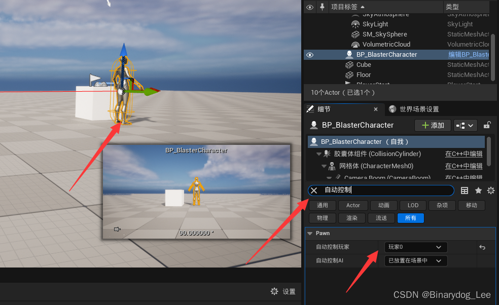Screen dimensions: 499x305
Task: Open 自动控制玩家 dropdown showing 玩家0
Action: pyautogui.click(x=416, y=247)
